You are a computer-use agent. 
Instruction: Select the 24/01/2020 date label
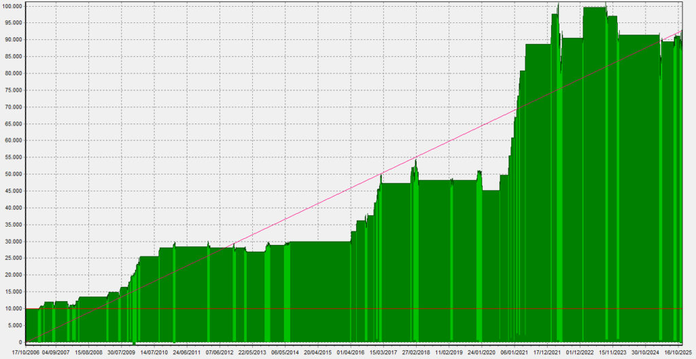pos(482,353)
